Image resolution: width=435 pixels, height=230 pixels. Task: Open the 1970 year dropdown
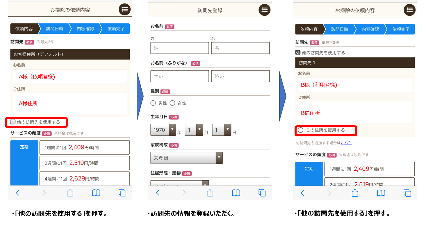[163, 130]
